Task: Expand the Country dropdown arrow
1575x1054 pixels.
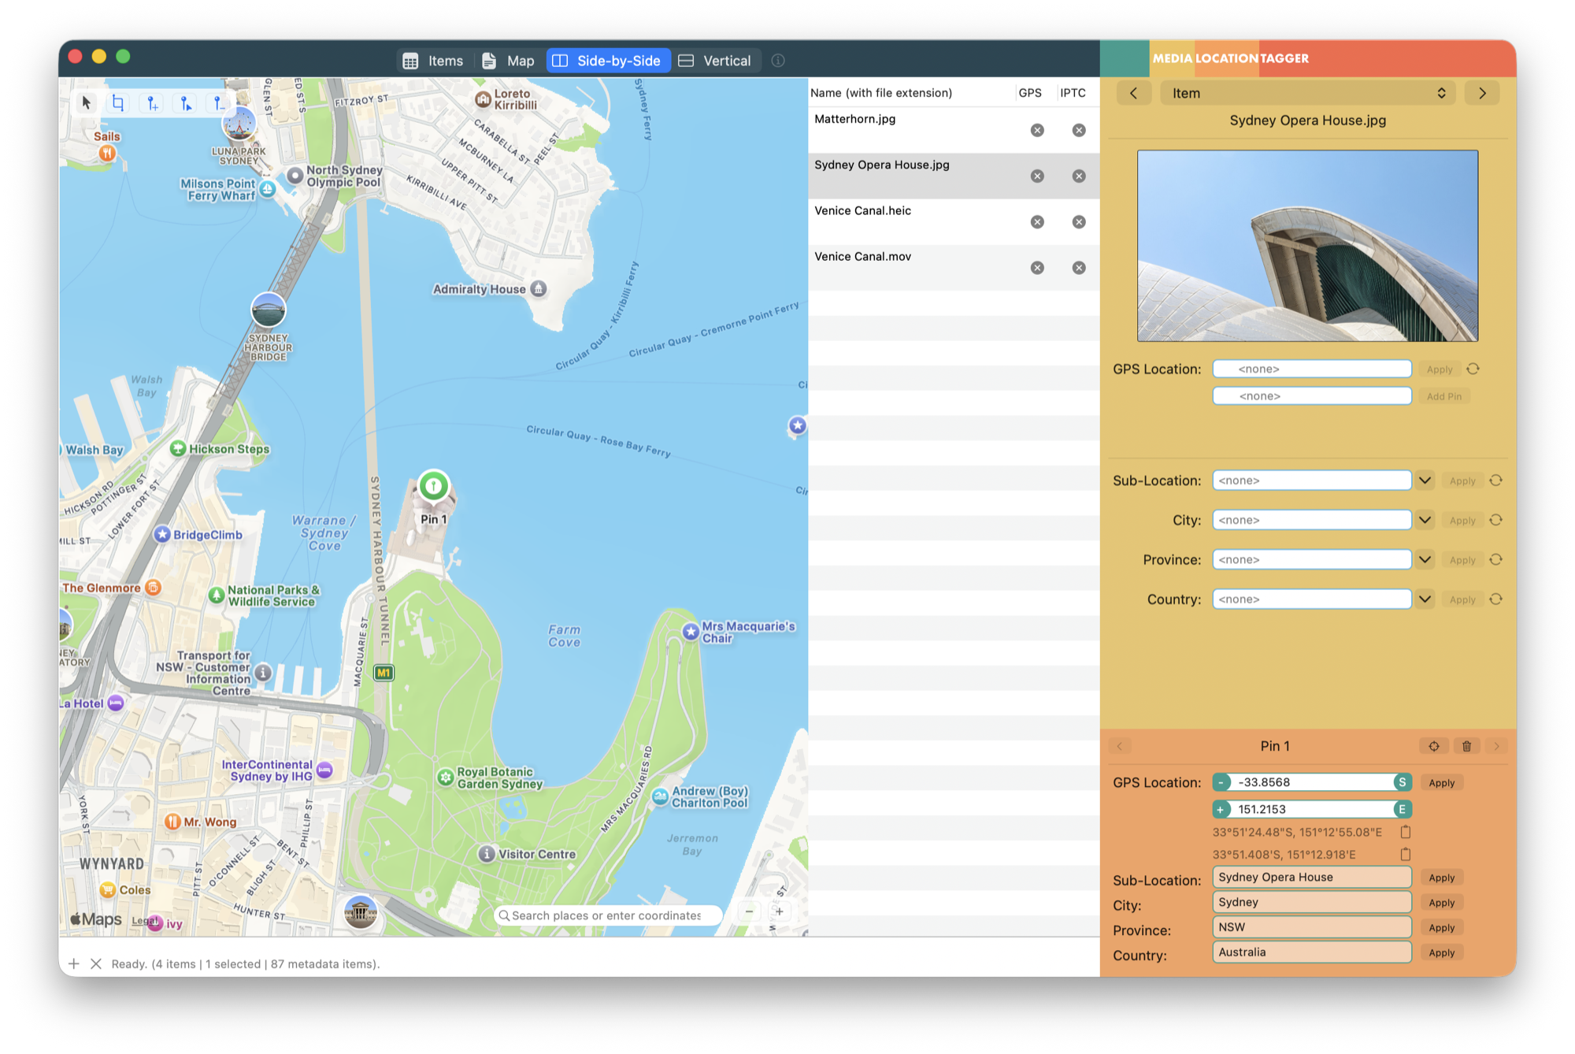Action: point(1425,599)
